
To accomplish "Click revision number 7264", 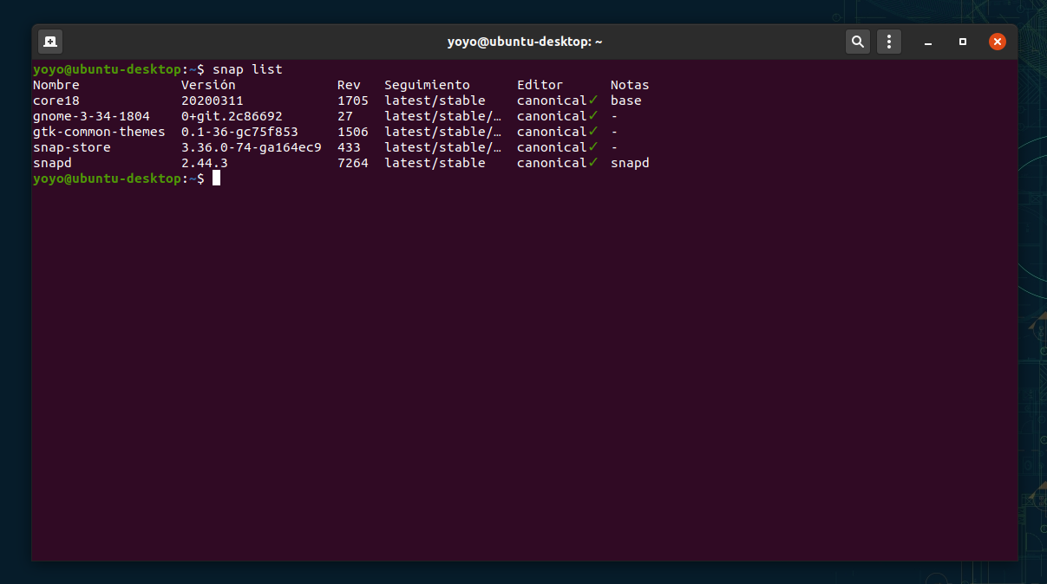I will [352, 163].
